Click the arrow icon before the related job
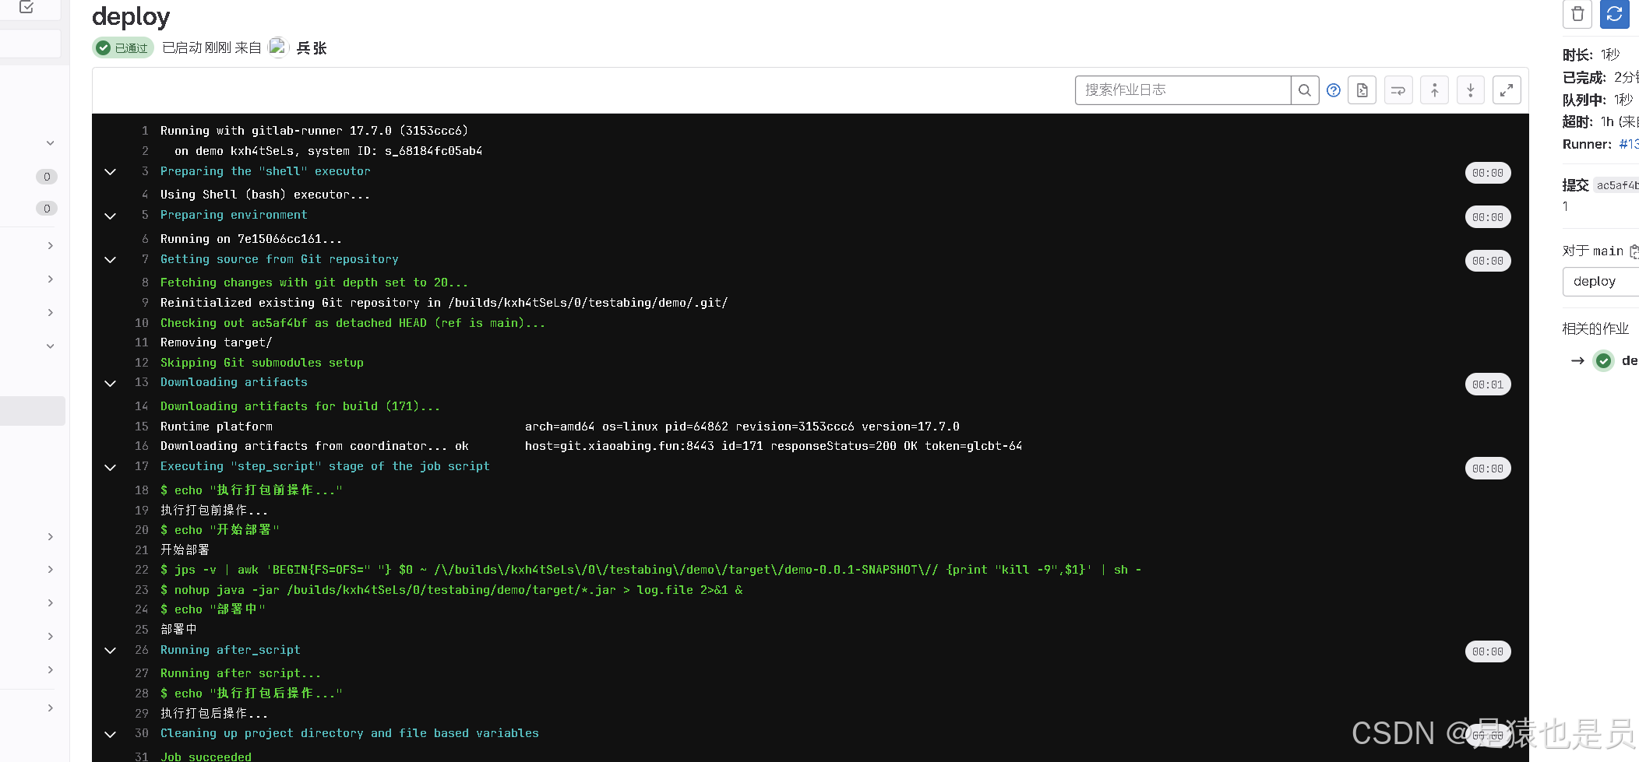This screenshot has height=762, width=1639. pos(1577,361)
